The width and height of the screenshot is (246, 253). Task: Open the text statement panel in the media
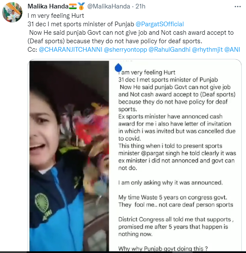point(175,156)
